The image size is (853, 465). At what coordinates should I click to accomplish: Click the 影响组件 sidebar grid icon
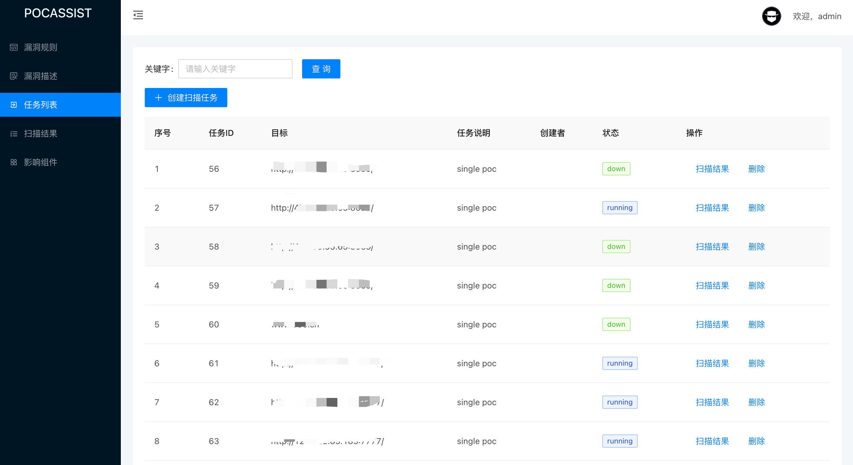tap(13, 162)
